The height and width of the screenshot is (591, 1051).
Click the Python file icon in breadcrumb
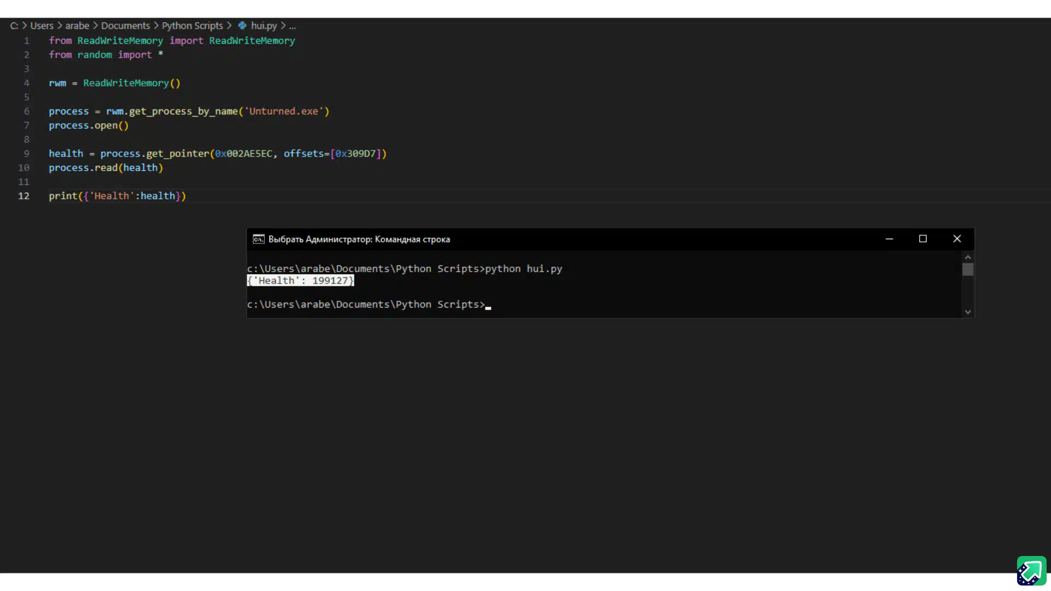(242, 26)
